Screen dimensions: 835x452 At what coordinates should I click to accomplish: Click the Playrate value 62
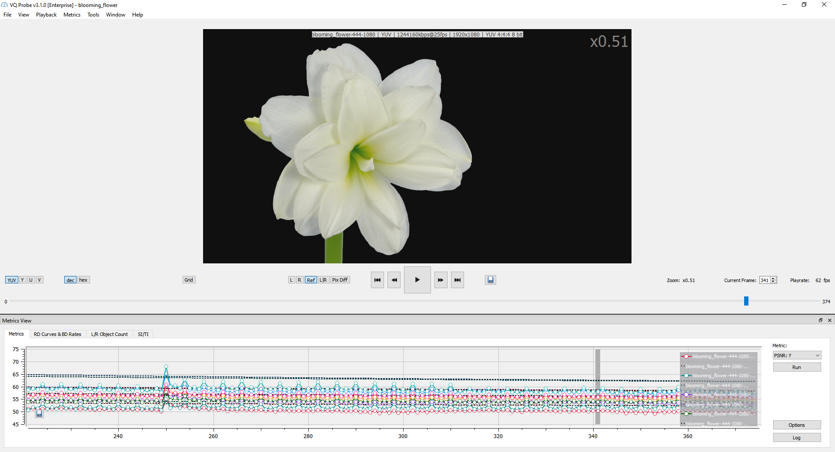818,280
